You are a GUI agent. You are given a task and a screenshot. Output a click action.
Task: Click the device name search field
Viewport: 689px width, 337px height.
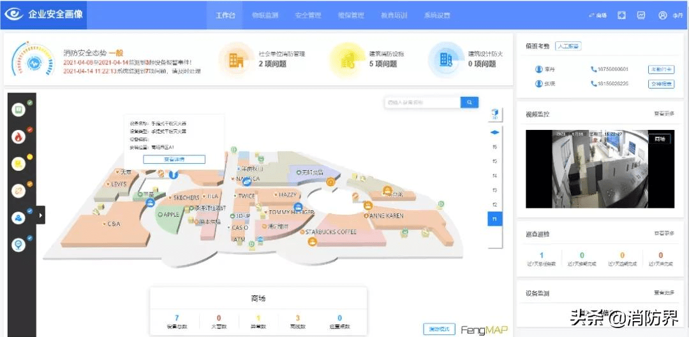pos(422,102)
